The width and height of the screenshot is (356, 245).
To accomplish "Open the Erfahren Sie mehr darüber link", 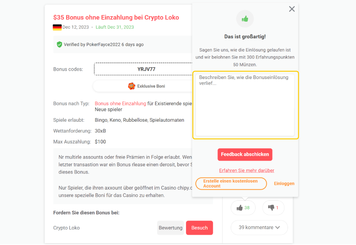I will 246,170.
